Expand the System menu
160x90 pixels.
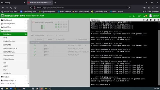coord(14,77)
